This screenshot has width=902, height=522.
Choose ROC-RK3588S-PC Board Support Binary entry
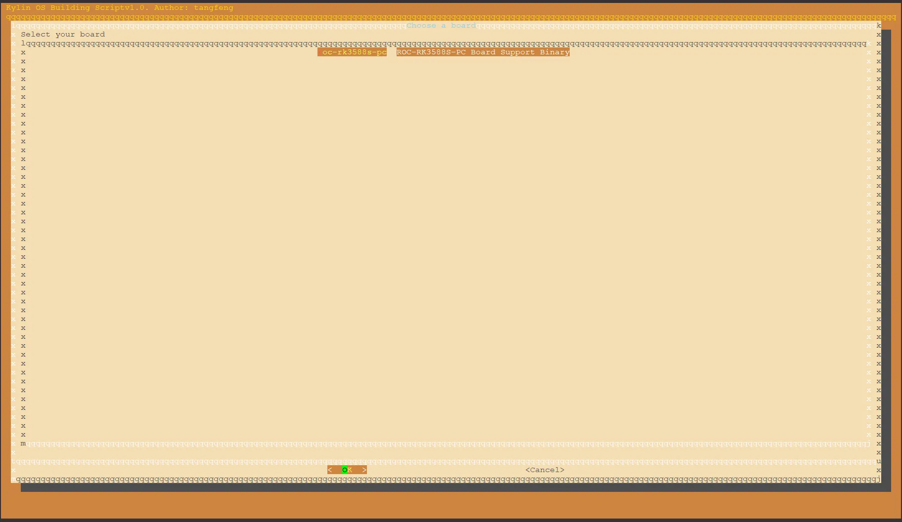click(x=483, y=52)
